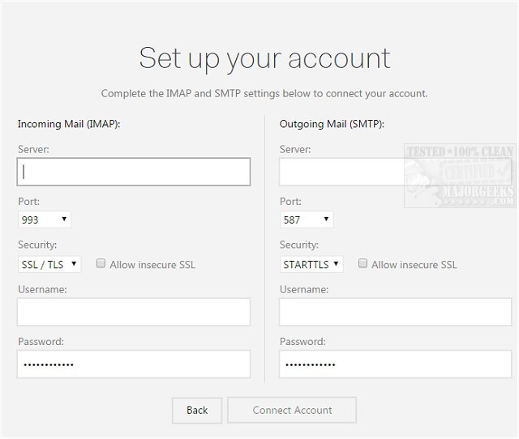Click the 'Set up your account' heading
Image resolution: width=519 pixels, height=439 pixels.
coord(264,58)
